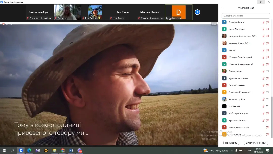This screenshot has width=273, height=154.
Task: Click the next-page arrow in the video gallery strip
Action: [197, 12]
